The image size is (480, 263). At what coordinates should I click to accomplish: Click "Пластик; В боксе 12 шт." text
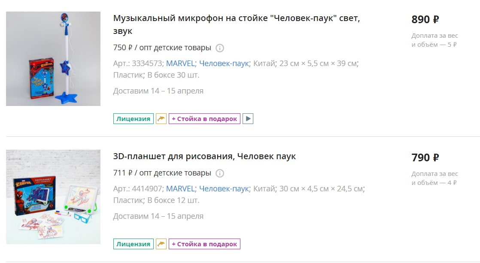pos(156,200)
